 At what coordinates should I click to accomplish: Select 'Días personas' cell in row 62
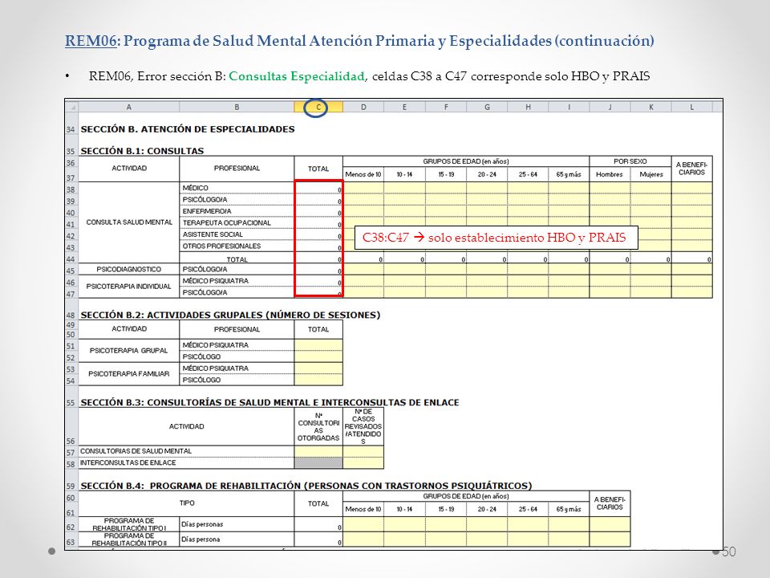[x=237, y=524]
